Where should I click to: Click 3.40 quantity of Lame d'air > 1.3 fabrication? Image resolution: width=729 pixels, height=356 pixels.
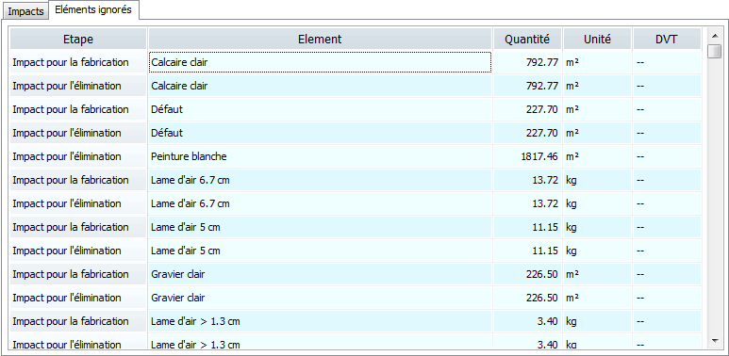click(527, 321)
